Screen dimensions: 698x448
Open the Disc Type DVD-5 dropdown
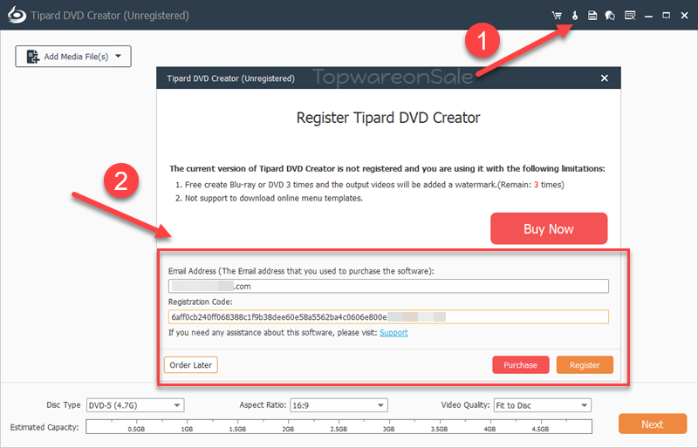(135, 405)
